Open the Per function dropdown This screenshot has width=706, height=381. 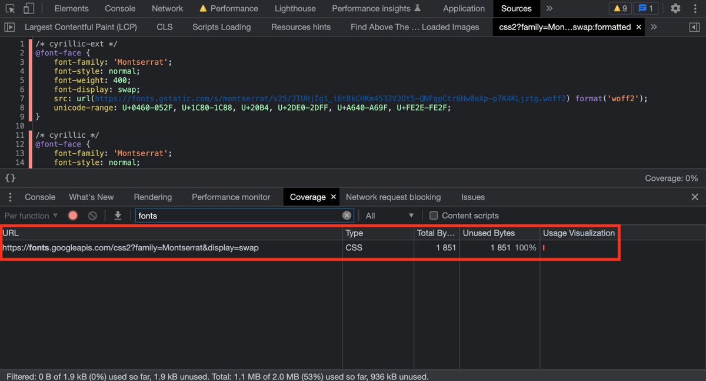[x=31, y=216]
